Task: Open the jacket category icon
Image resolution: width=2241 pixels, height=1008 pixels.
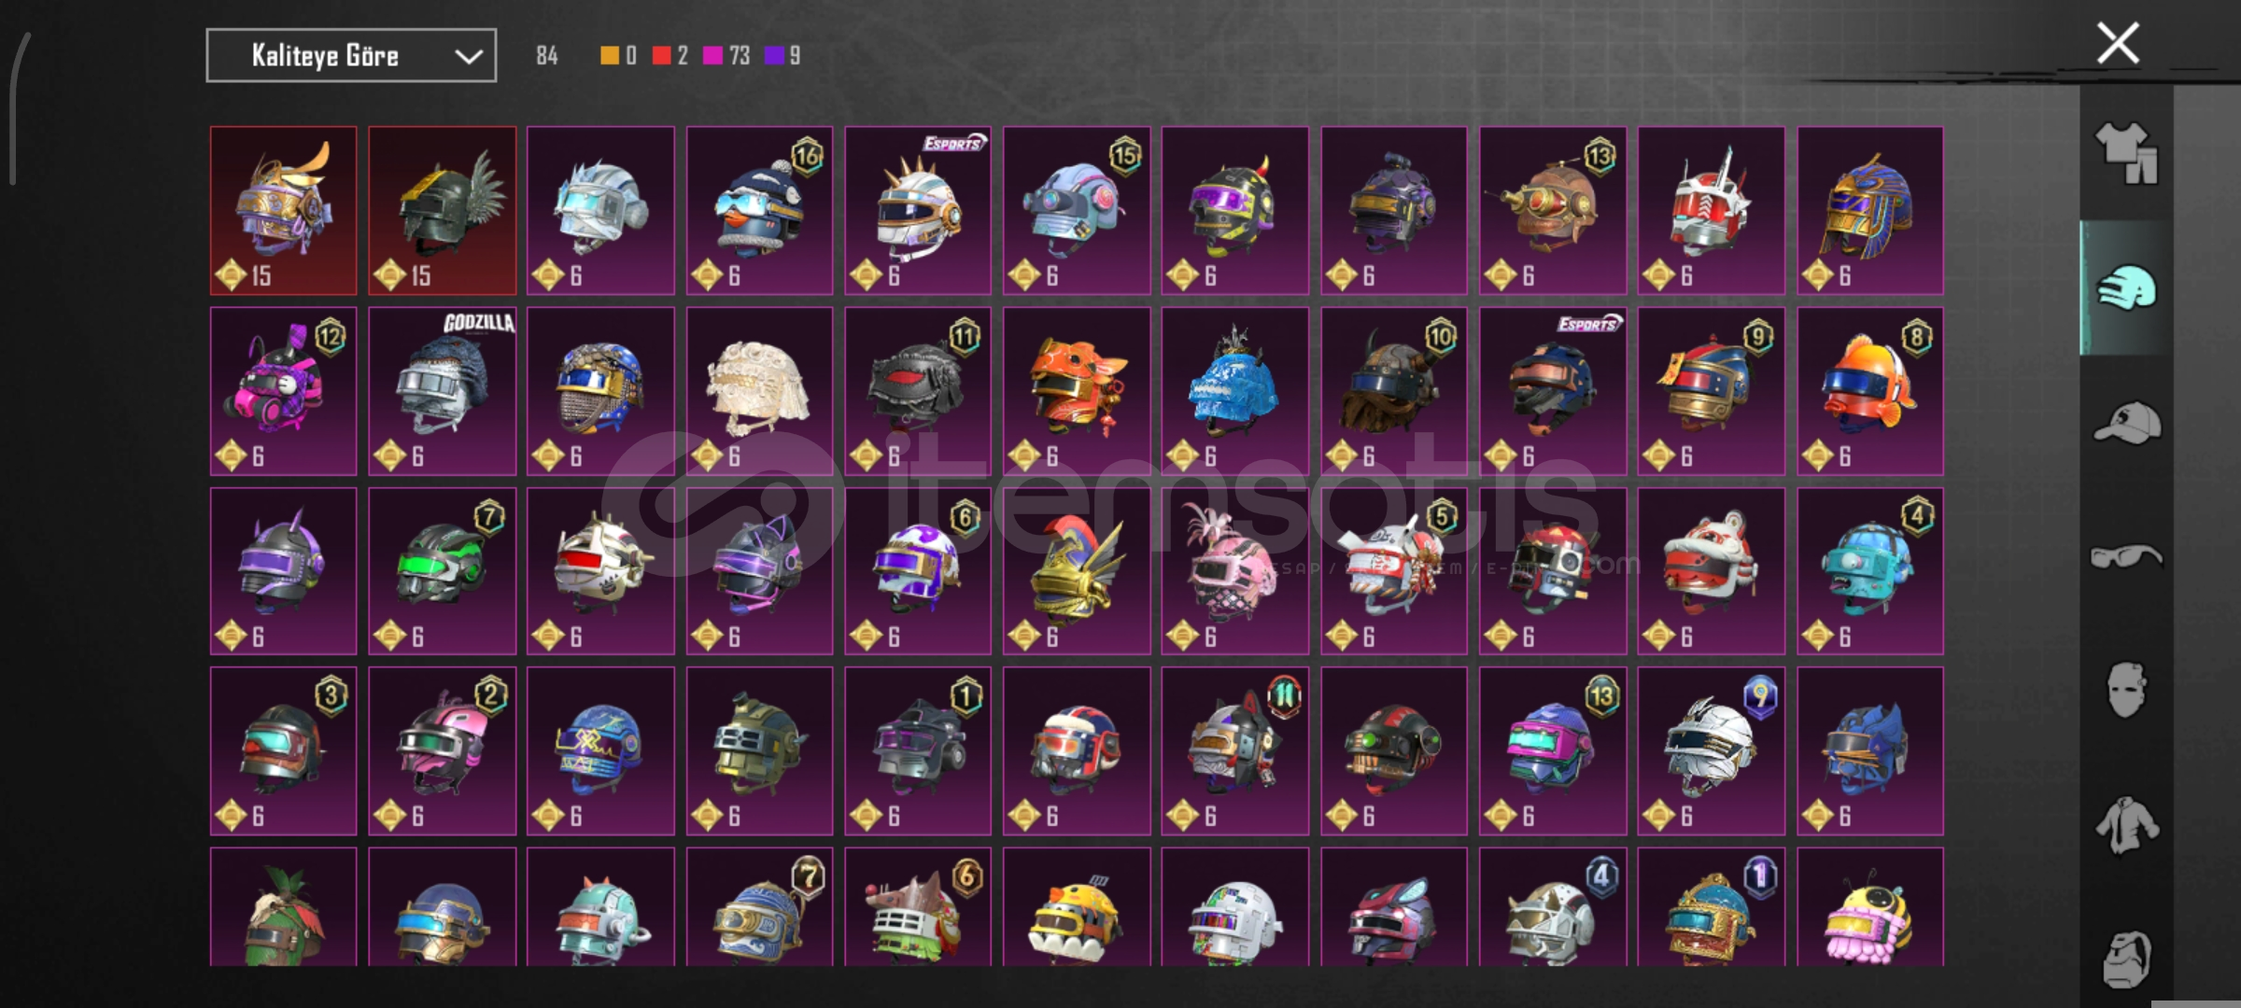Action: pyautogui.click(x=2126, y=825)
